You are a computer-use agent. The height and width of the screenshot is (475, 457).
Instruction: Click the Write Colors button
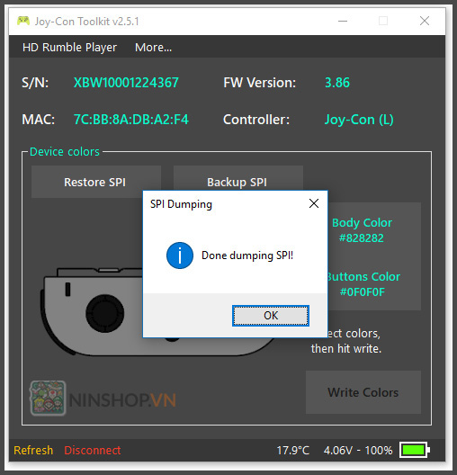coord(363,392)
